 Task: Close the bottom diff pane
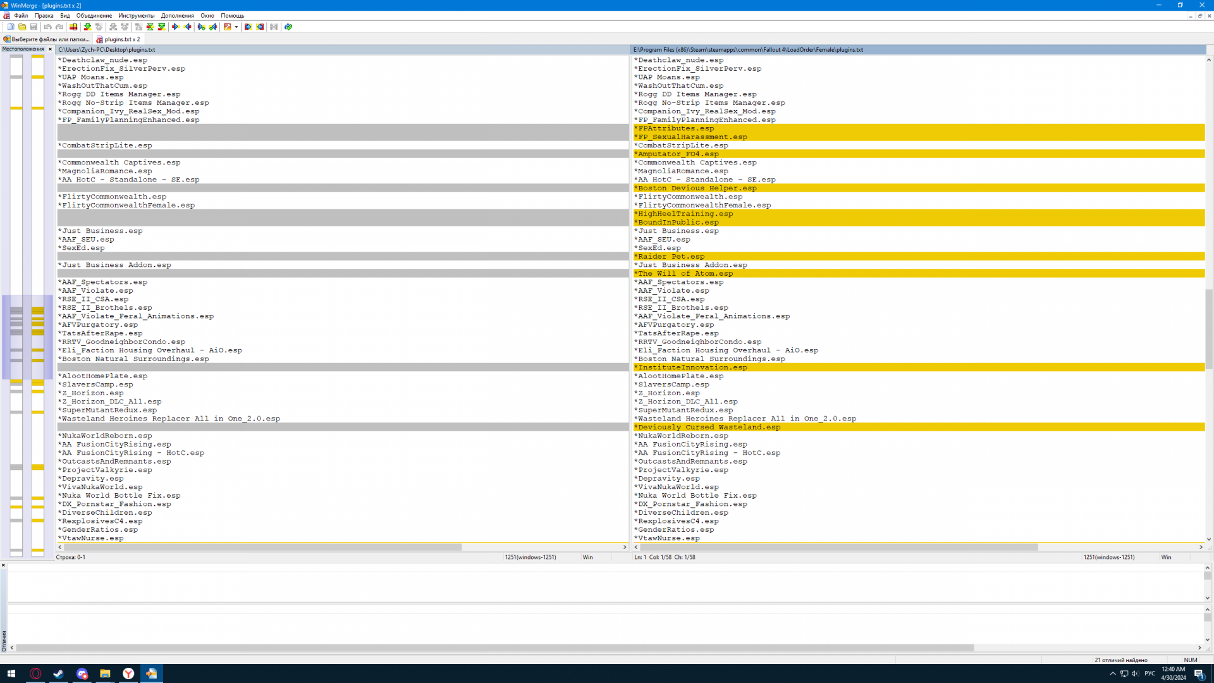(x=3, y=565)
